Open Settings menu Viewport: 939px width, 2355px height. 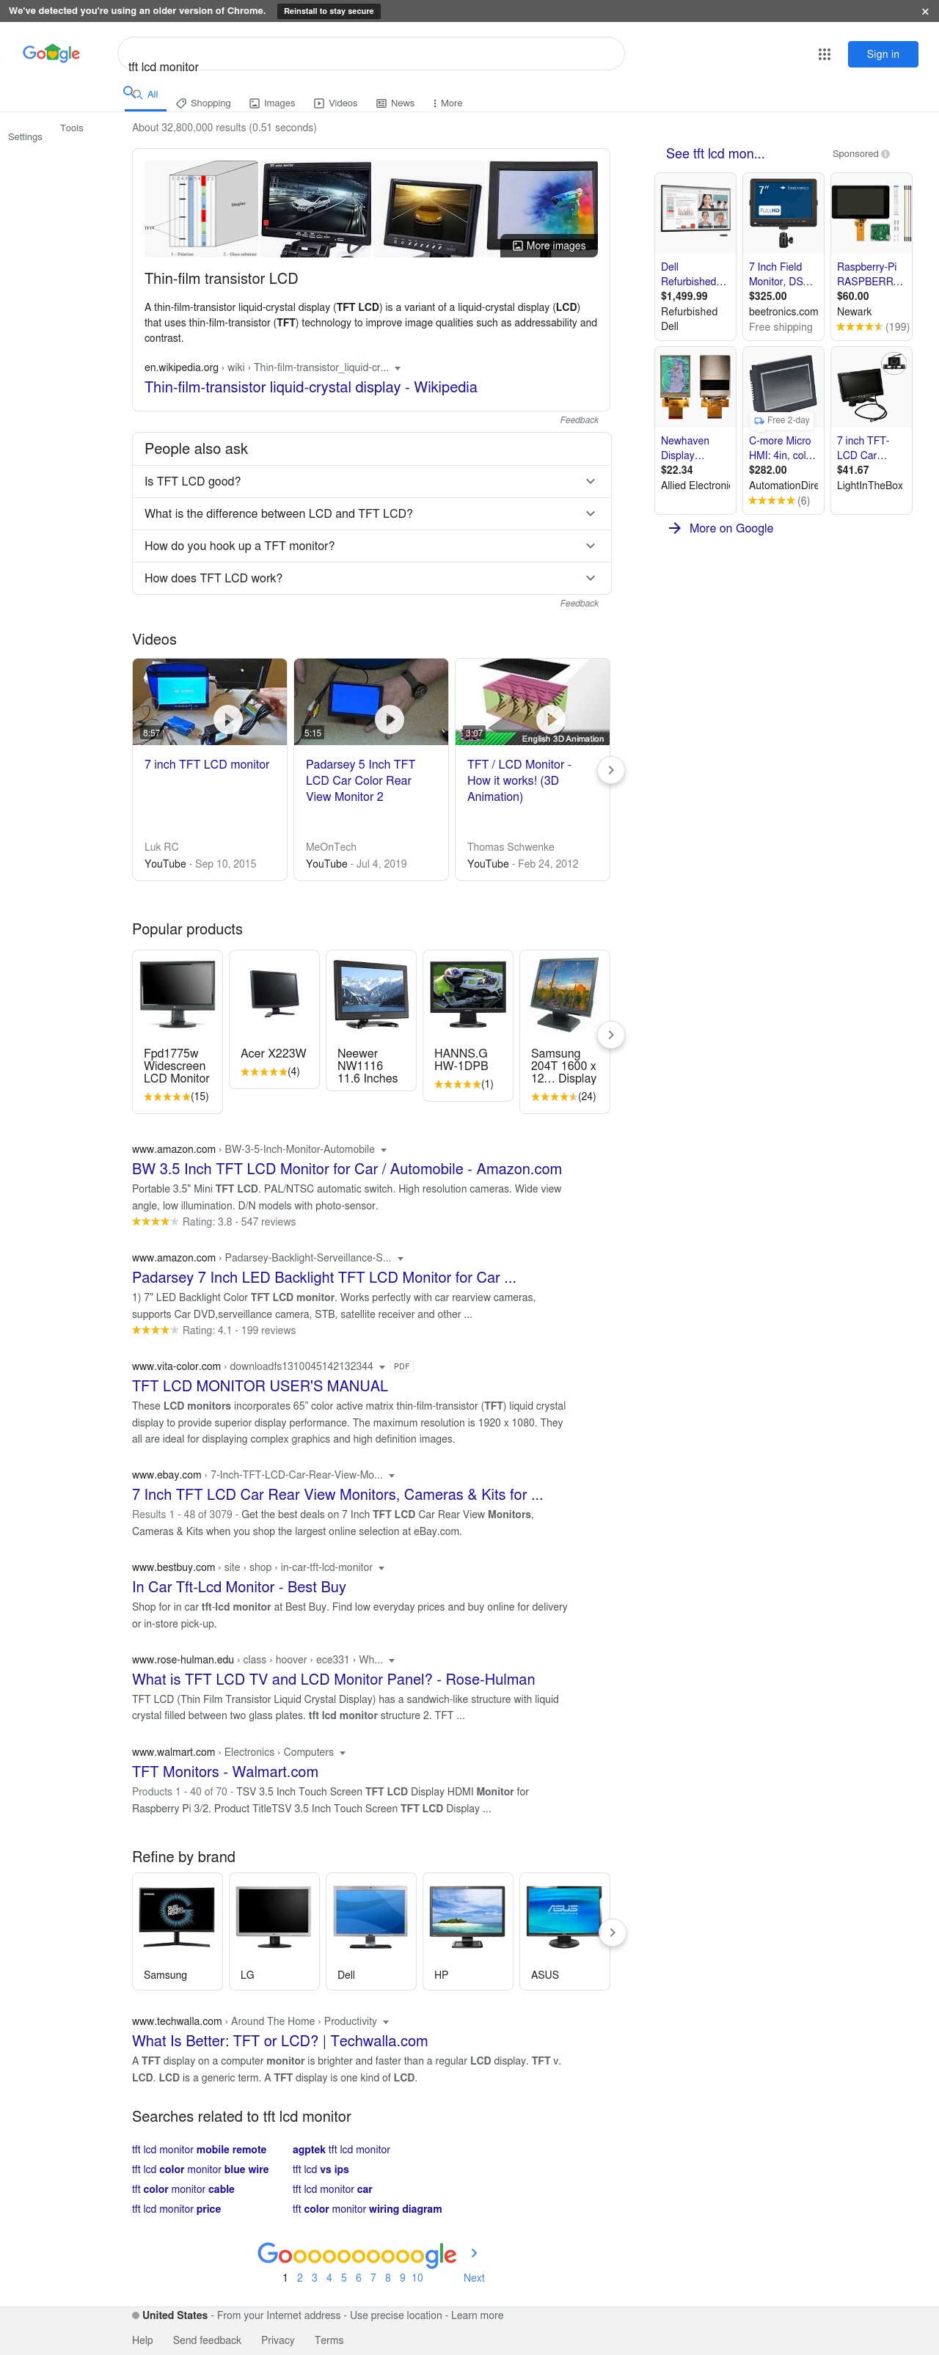pyautogui.click(x=25, y=137)
